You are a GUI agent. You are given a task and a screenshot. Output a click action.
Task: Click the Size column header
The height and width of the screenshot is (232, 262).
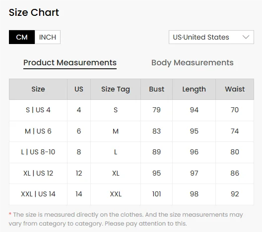(x=38, y=89)
